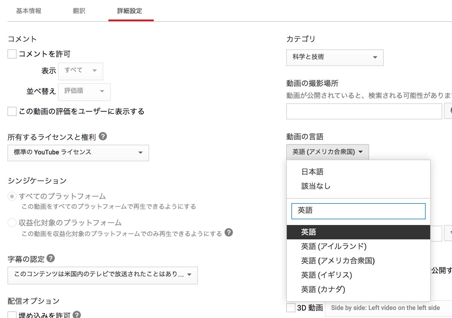This screenshot has height=318, width=452.
Task: Switch to the 詳細設定 tab
Action: pos(130,11)
